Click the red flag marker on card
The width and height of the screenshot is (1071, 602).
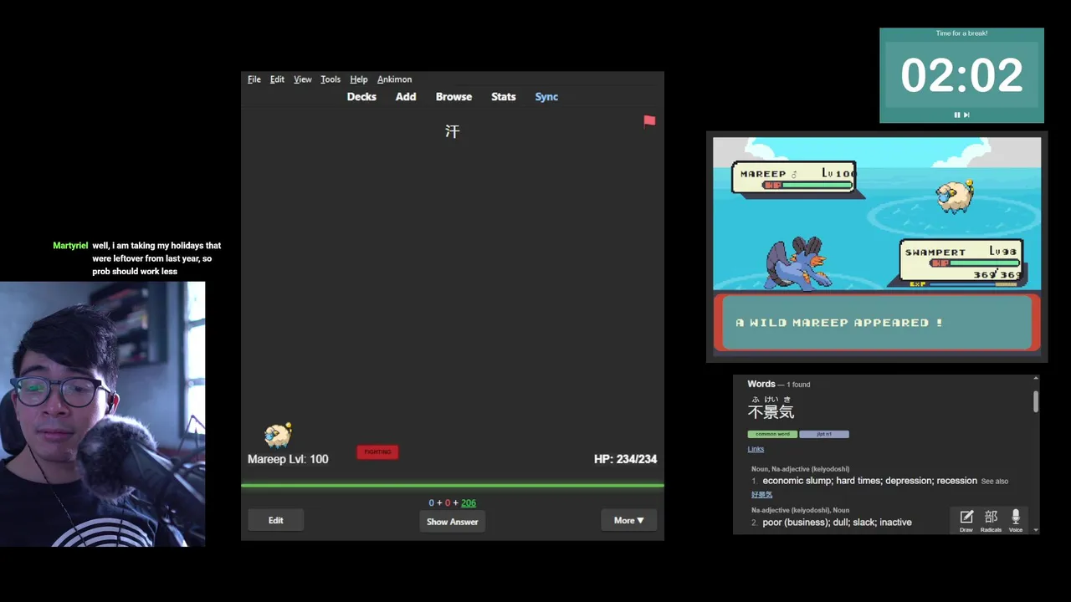pyautogui.click(x=649, y=121)
